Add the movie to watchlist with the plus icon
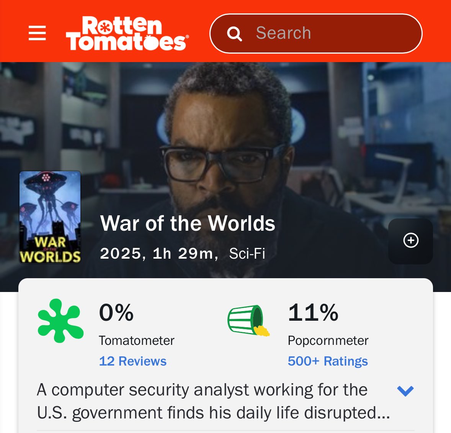 click(x=410, y=241)
